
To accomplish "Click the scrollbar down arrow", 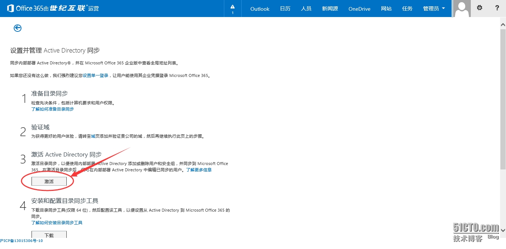I will coord(503,230).
